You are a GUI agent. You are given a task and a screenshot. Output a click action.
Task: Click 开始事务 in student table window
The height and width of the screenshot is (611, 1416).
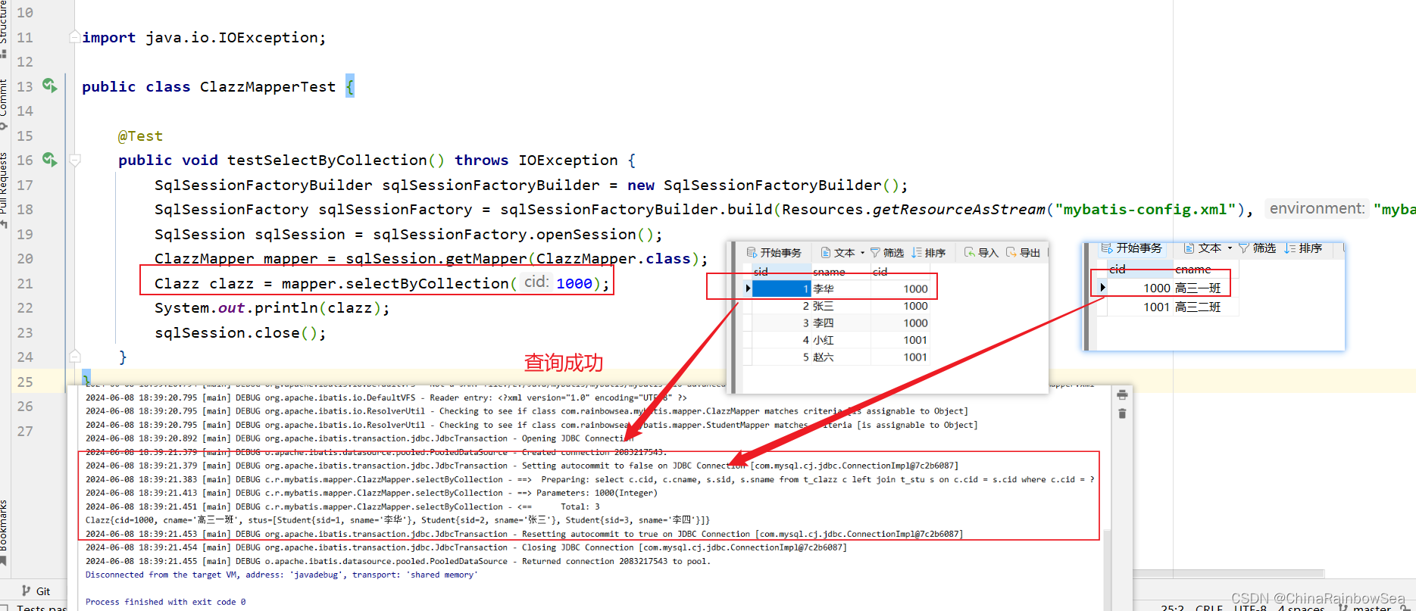tap(774, 252)
